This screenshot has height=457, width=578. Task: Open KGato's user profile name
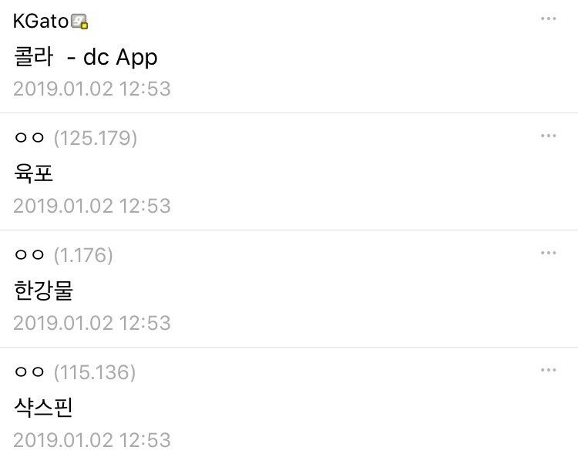41,21
